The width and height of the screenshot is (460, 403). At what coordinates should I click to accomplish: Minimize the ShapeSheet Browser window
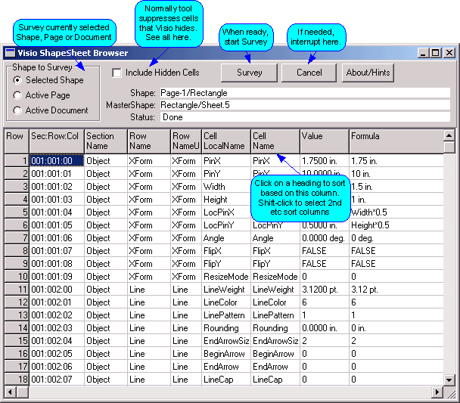coord(423,53)
